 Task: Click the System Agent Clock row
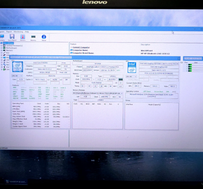click(41, 126)
